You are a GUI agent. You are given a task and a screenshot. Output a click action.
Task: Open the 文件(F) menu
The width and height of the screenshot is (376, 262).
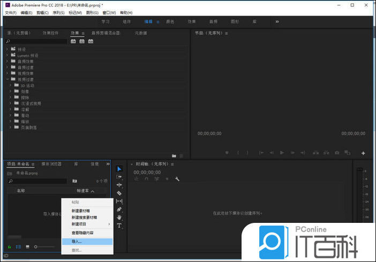coord(11,12)
